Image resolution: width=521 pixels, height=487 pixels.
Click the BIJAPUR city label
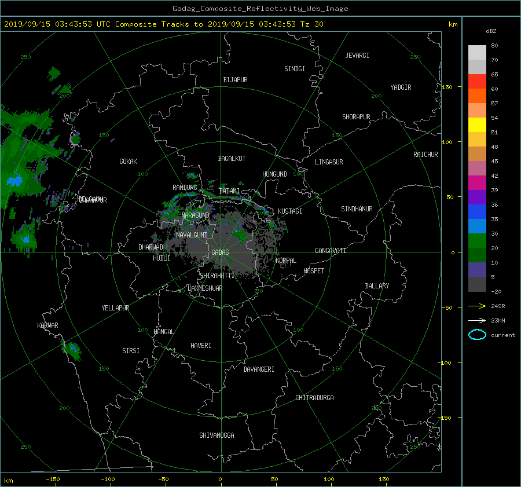pos(235,80)
